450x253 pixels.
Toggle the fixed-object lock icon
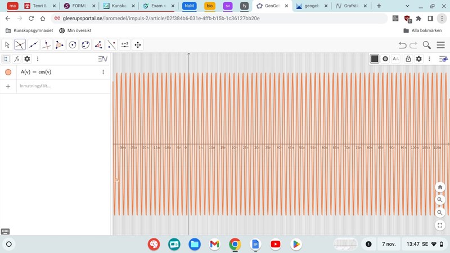tap(408, 59)
